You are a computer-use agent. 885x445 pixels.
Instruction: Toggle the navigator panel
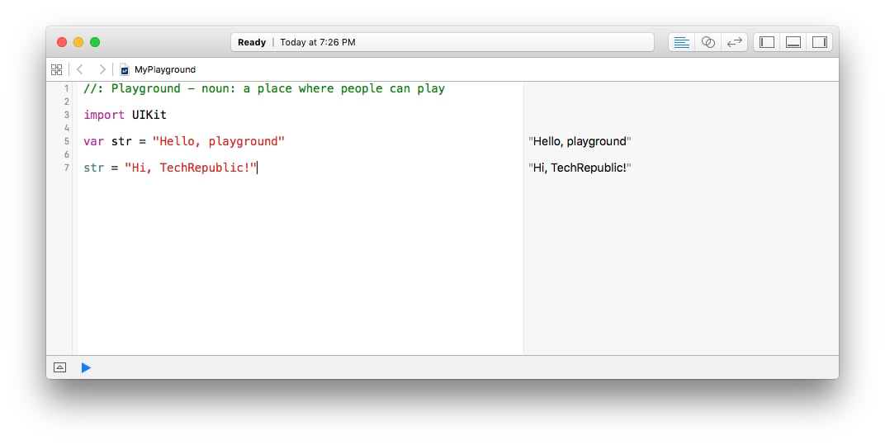click(767, 42)
